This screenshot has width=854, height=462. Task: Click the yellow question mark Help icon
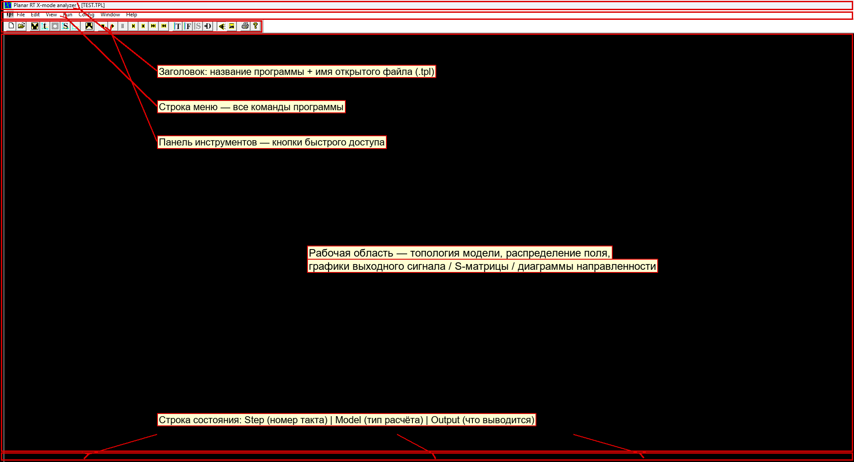[x=255, y=26]
